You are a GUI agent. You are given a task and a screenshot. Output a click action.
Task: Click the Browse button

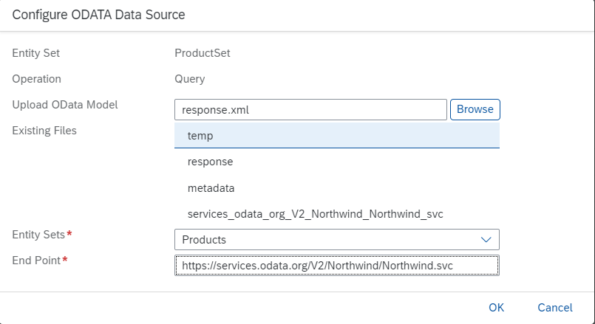[x=475, y=109]
